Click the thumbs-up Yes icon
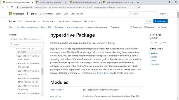The width and height of the screenshot is (179, 100). click(x=152, y=42)
